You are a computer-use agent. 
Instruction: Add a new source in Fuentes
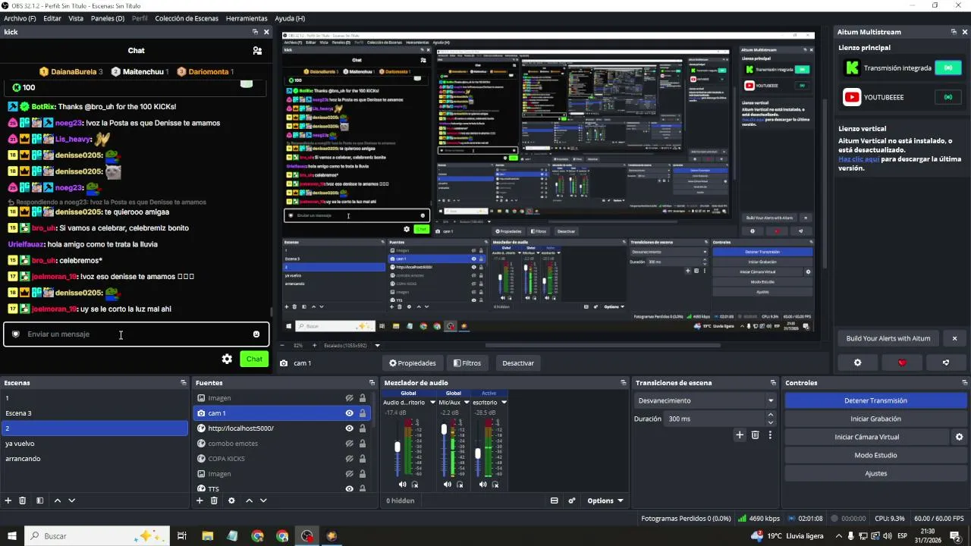tap(200, 500)
